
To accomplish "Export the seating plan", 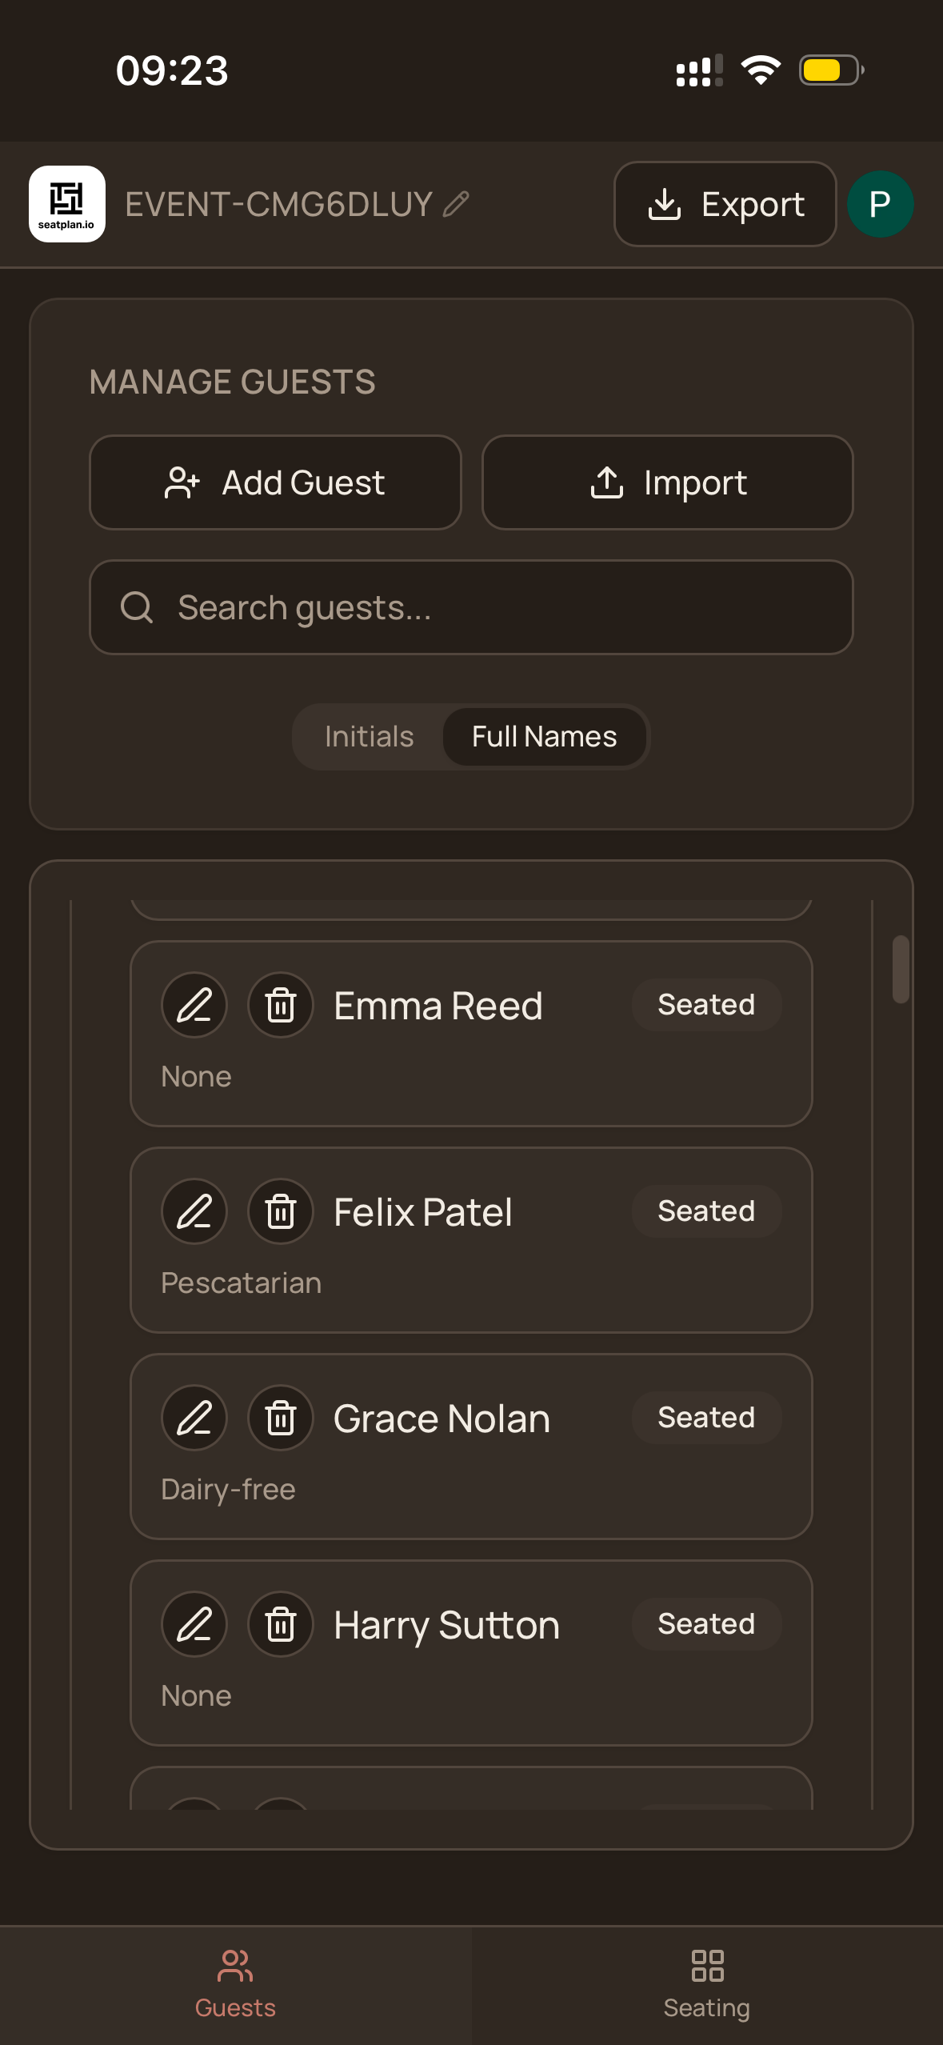I will [x=725, y=204].
